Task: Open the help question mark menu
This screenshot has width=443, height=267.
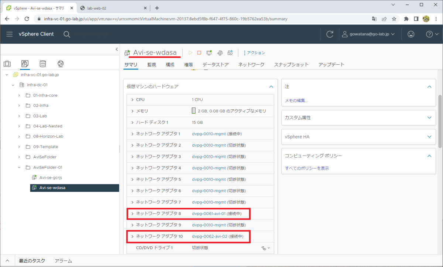Action: 432,34
